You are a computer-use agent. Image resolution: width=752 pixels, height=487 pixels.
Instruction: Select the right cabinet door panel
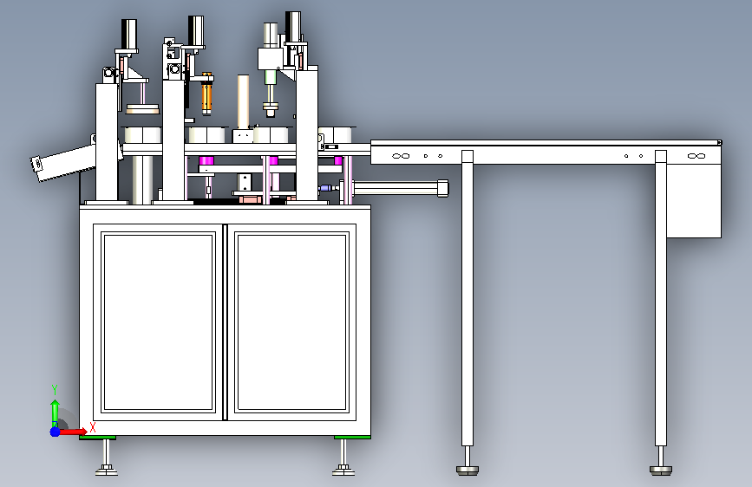pos(291,322)
